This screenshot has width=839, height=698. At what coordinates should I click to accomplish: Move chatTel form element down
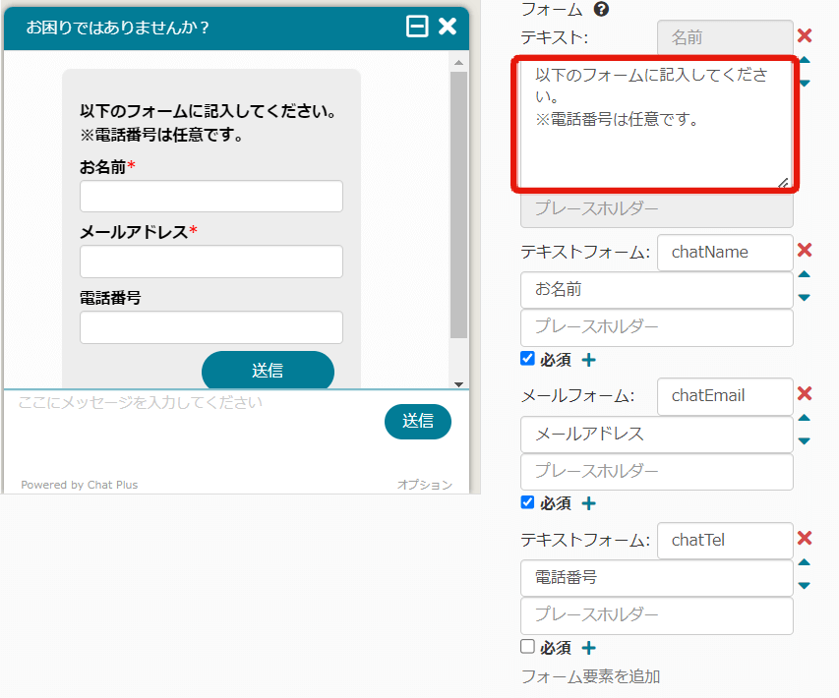coord(805,585)
